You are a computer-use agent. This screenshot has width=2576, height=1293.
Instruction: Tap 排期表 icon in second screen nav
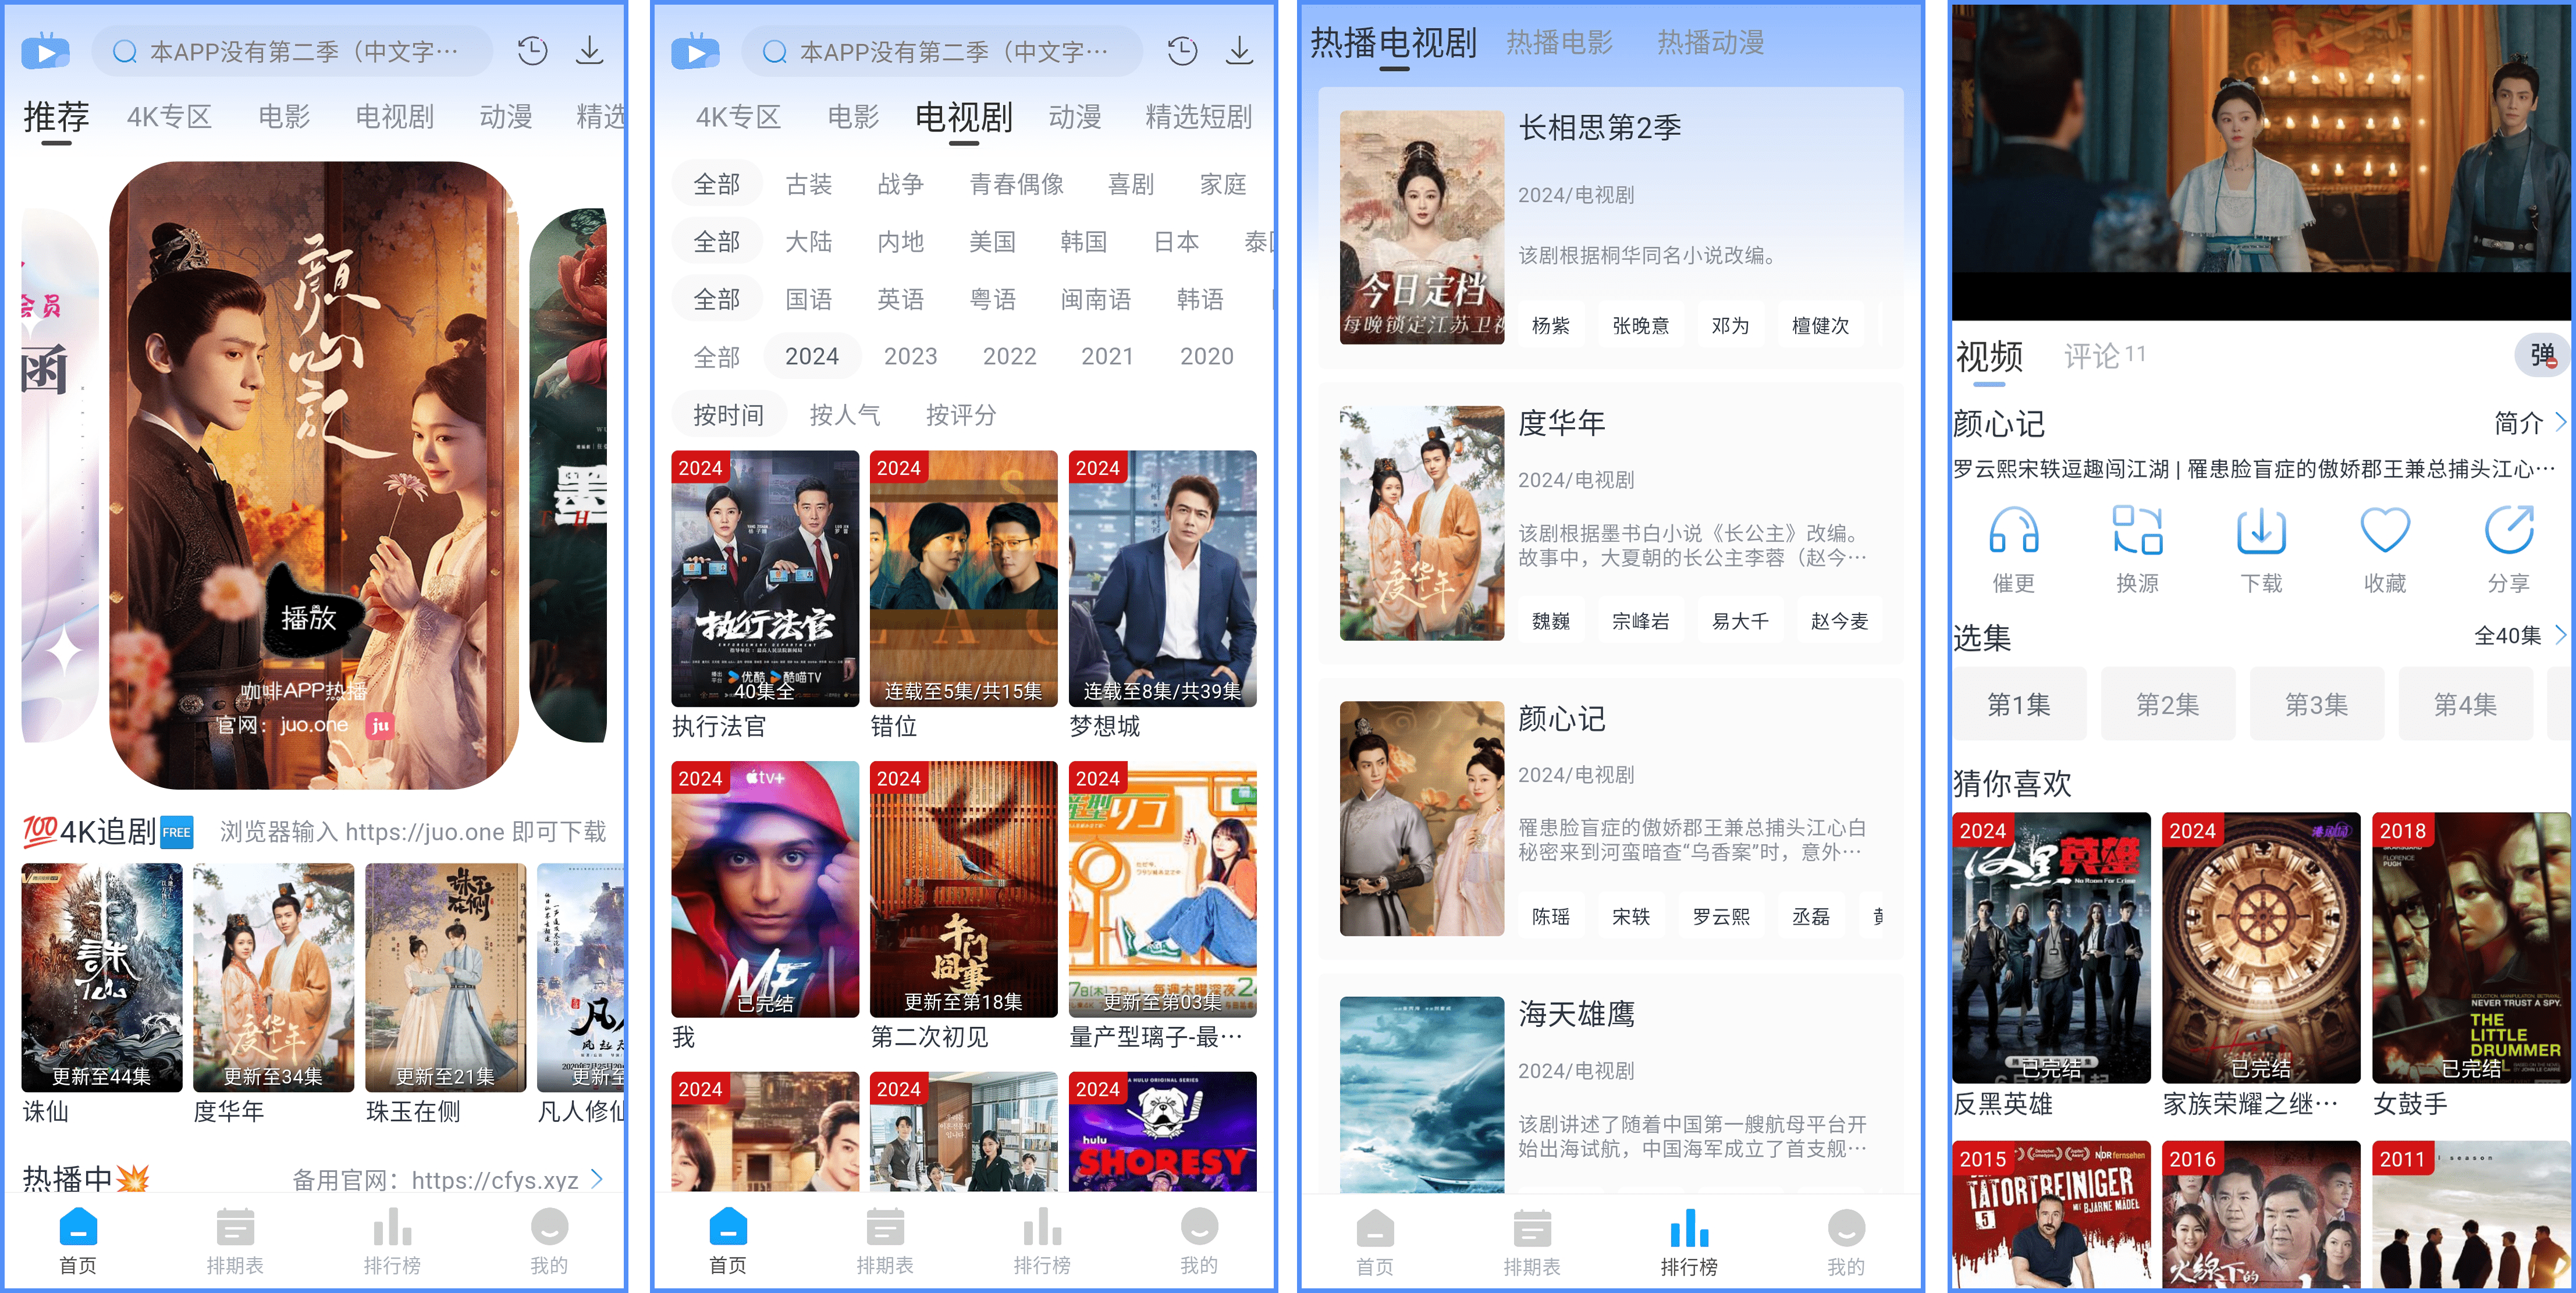(885, 1226)
